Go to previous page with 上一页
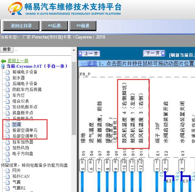 89,54
